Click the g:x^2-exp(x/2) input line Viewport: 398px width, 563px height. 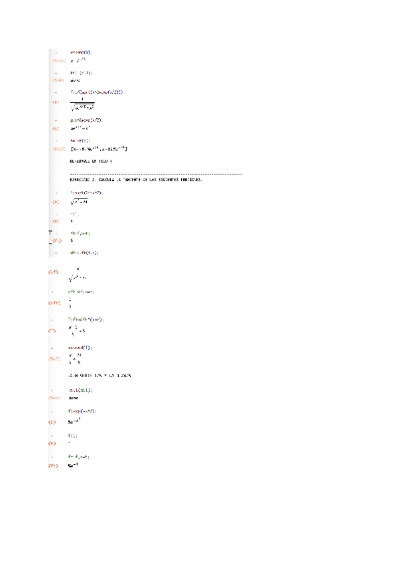(x=86, y=120)
